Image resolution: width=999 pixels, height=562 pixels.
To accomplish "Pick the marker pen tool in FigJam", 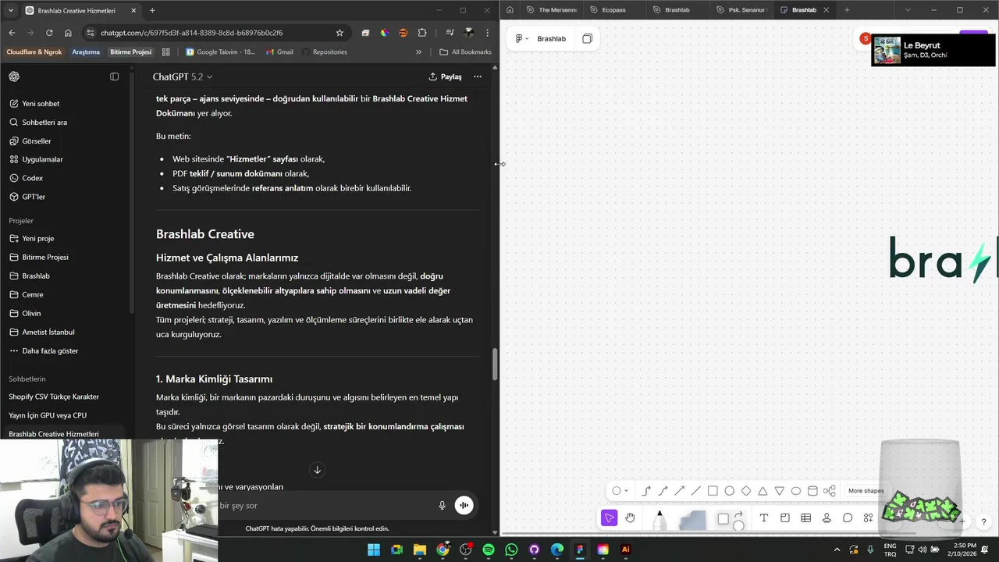I will 659,520.
